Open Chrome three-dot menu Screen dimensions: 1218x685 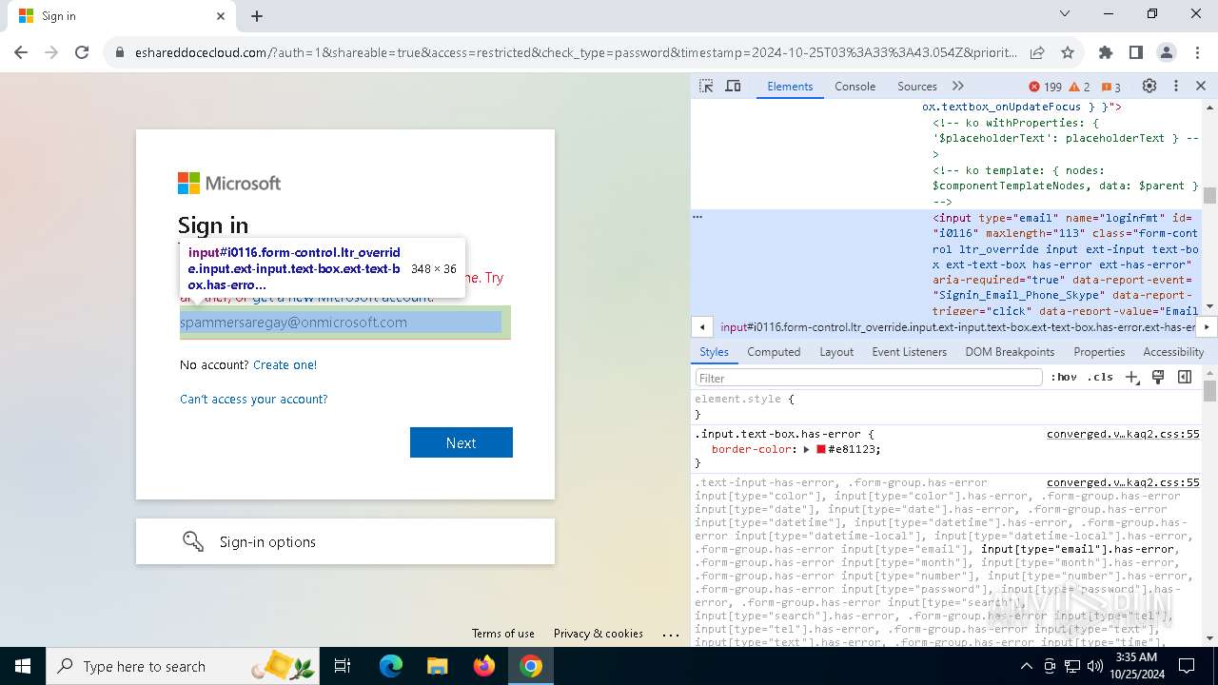point(1197,52)
